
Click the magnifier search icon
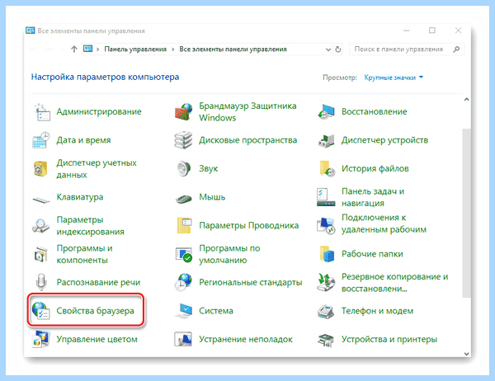coord(456,49)
